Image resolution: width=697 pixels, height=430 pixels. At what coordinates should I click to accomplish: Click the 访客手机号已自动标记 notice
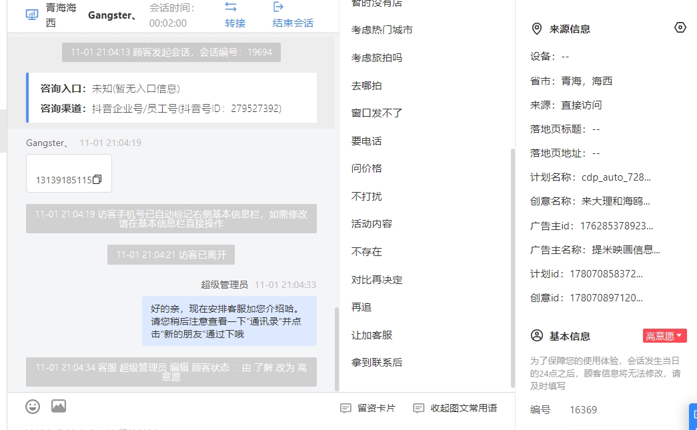click(171, 219)
